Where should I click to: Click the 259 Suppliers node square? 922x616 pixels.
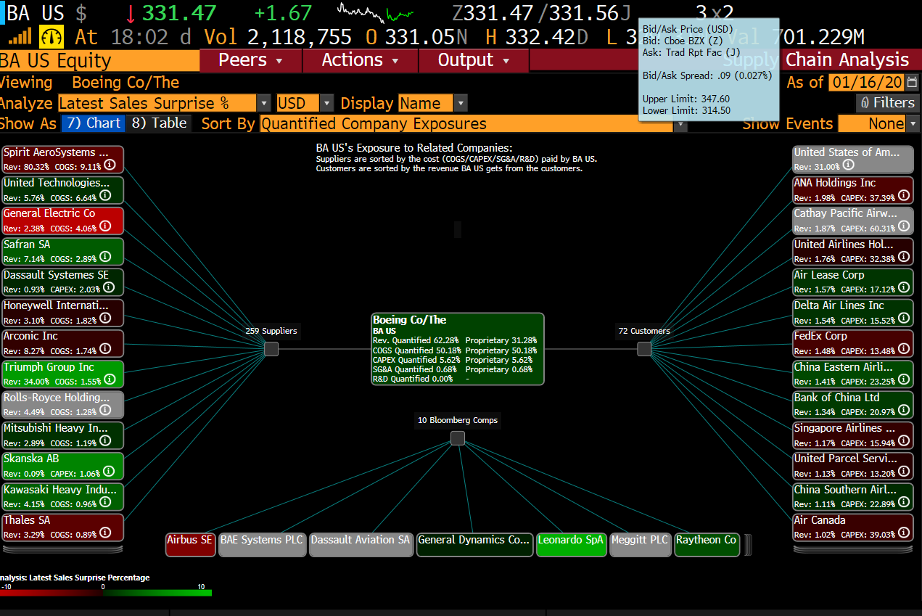(271, 349)
